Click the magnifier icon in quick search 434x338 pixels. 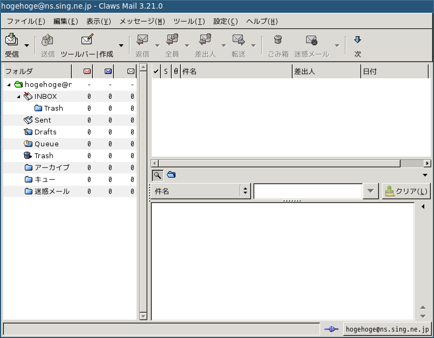coord(157,175)
